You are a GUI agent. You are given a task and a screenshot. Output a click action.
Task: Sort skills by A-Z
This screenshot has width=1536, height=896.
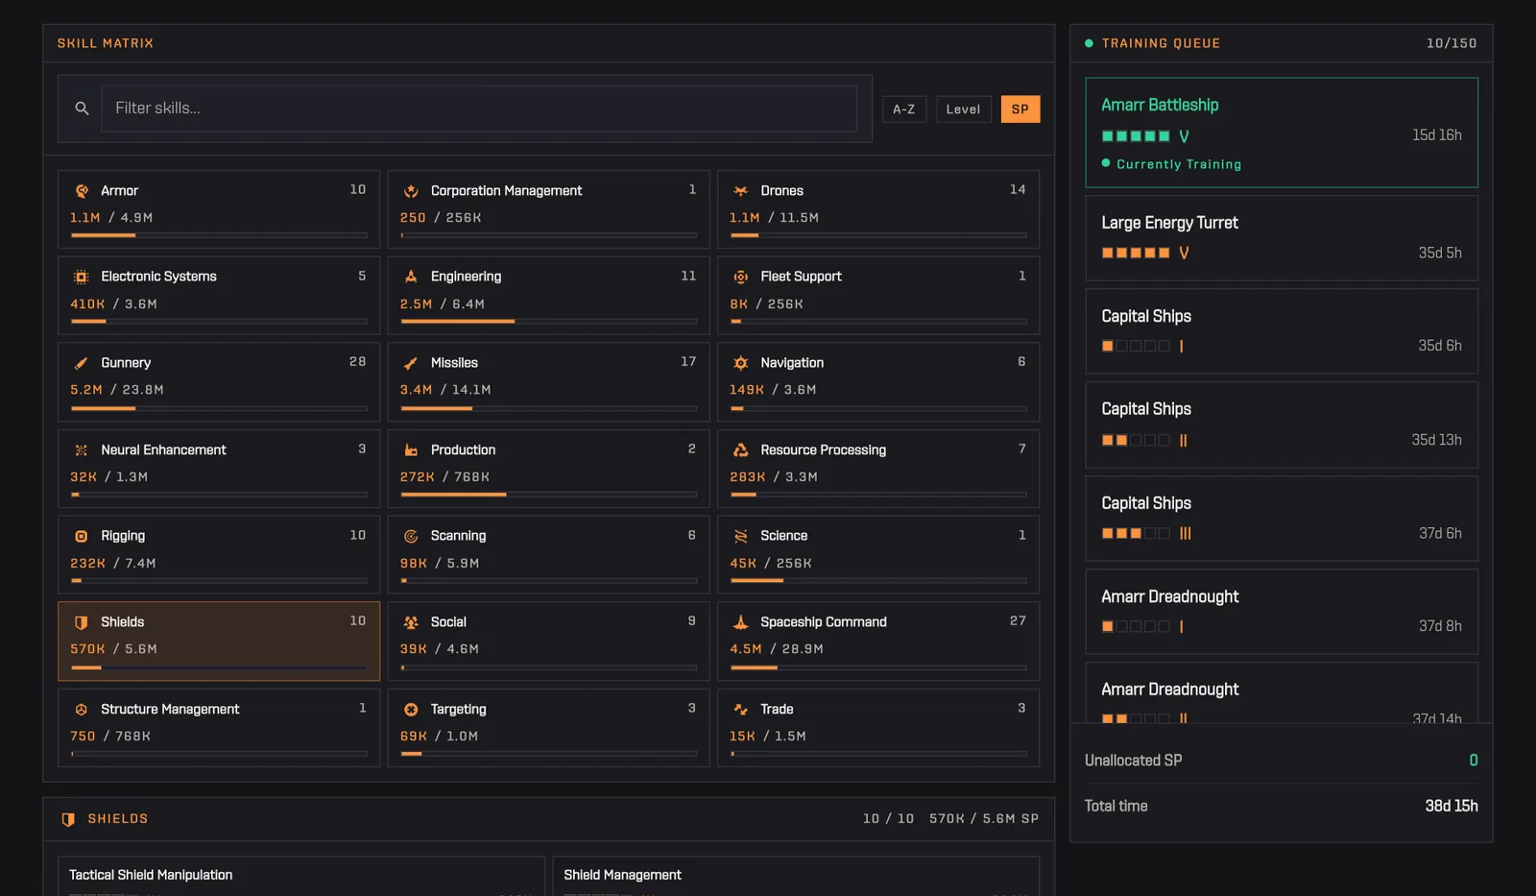[904, 109]
